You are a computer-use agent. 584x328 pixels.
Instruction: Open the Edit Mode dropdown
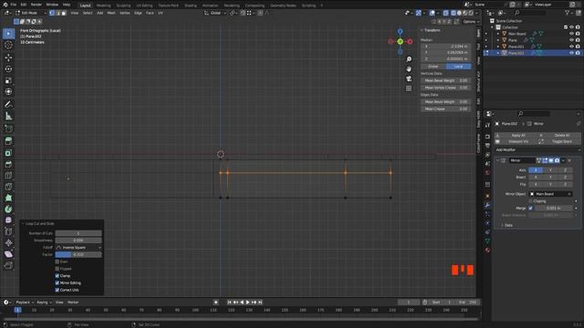(x=30, y=13)
